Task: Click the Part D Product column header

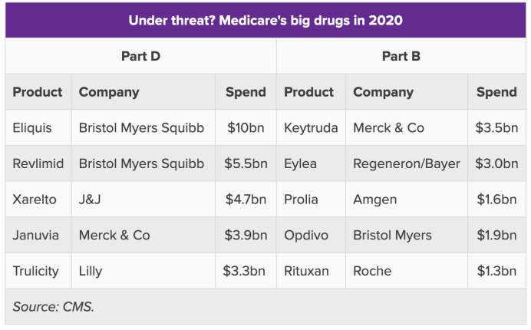Action: [38, 92]
